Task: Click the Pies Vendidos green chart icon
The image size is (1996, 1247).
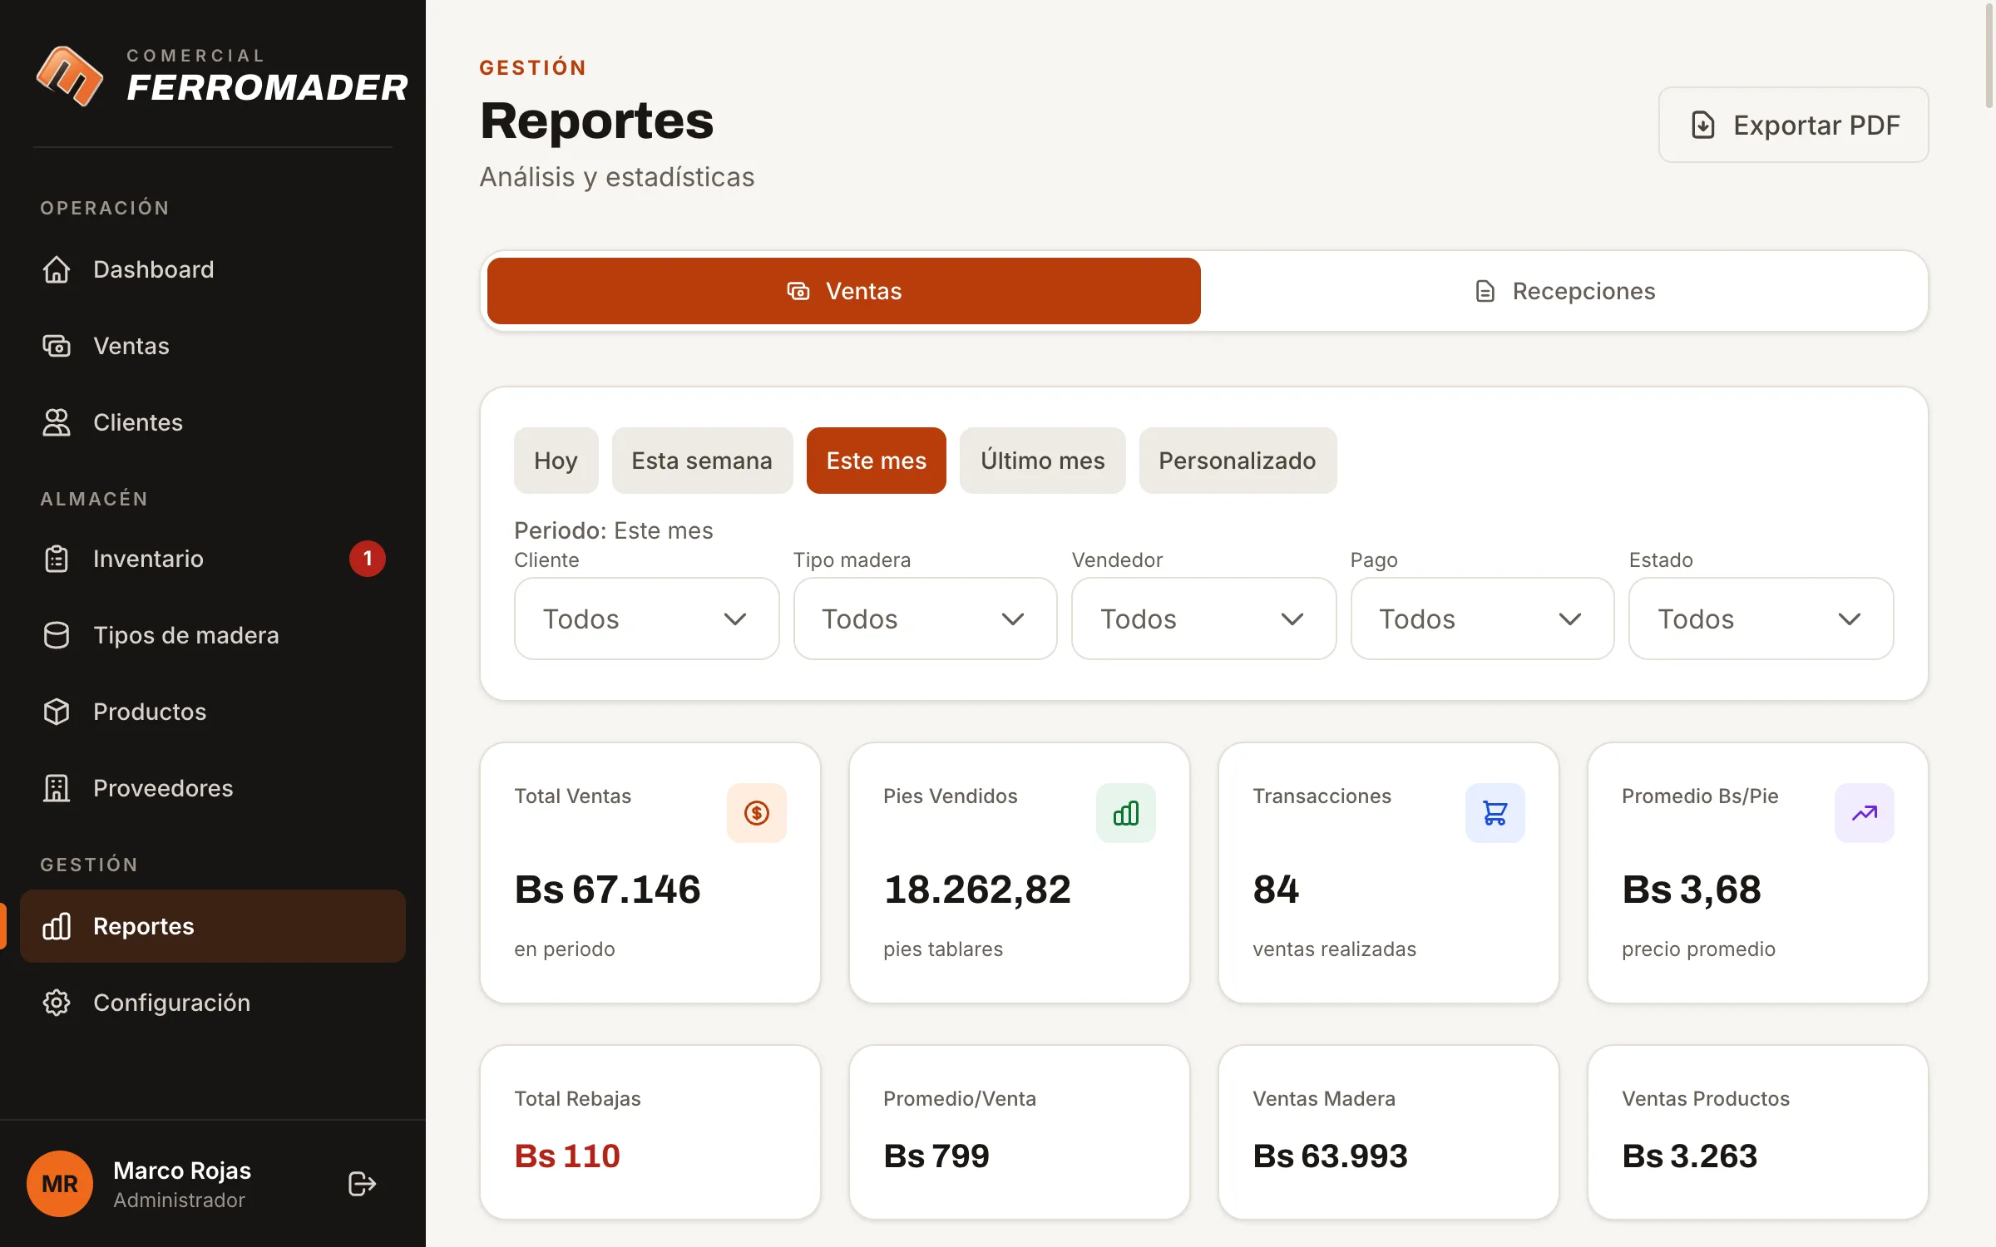Action: point(1126,813)
